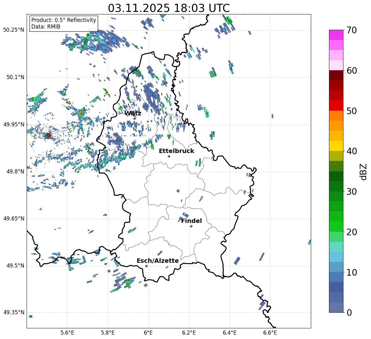Click the 5.6°E longitude label
Viewport: 371px width, 339px height.
(67, 333)
